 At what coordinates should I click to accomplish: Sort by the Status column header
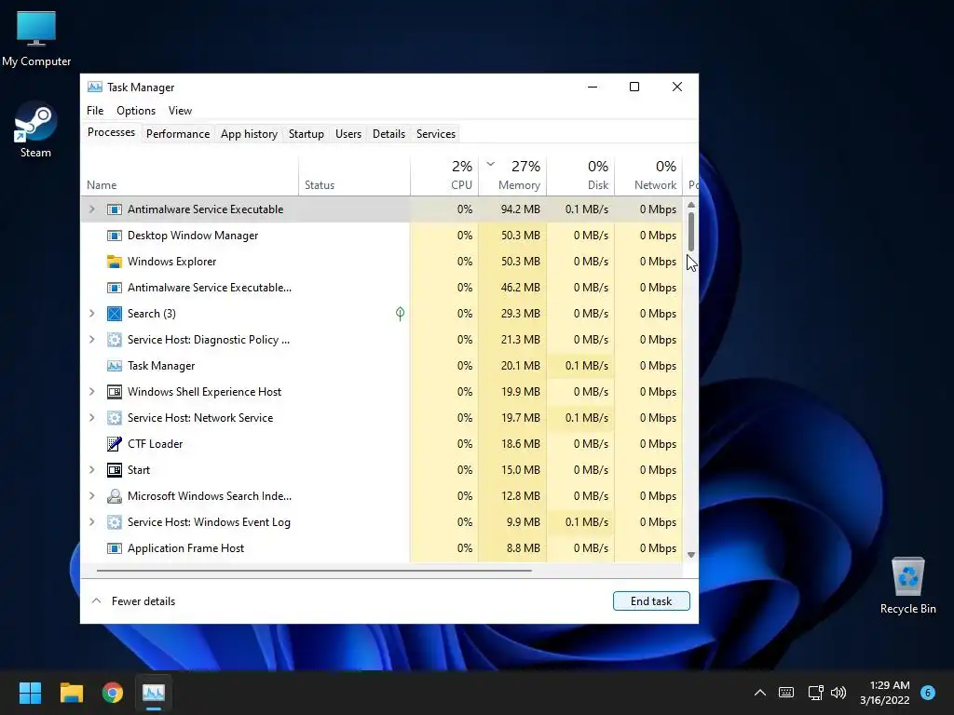[x=354, y=176]
